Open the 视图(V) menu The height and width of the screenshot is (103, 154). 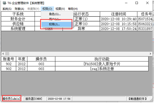click(x=60, y=9)
